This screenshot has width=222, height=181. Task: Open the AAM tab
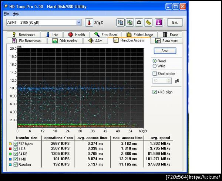click(x=95, y=41)
